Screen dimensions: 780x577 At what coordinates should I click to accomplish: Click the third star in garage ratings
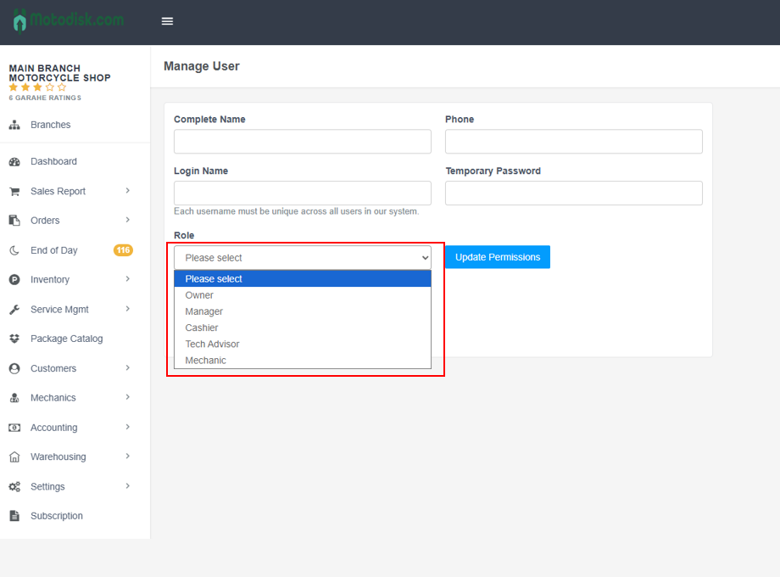37,87
